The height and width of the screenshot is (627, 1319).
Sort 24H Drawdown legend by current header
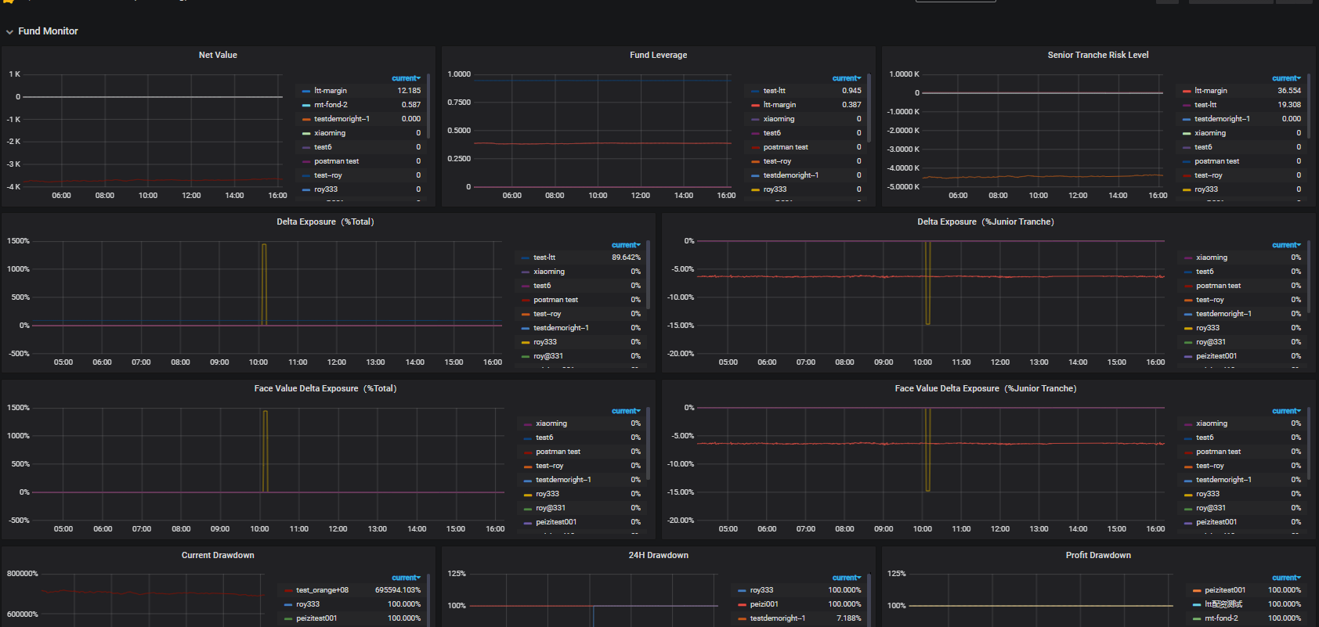point(846,578)
